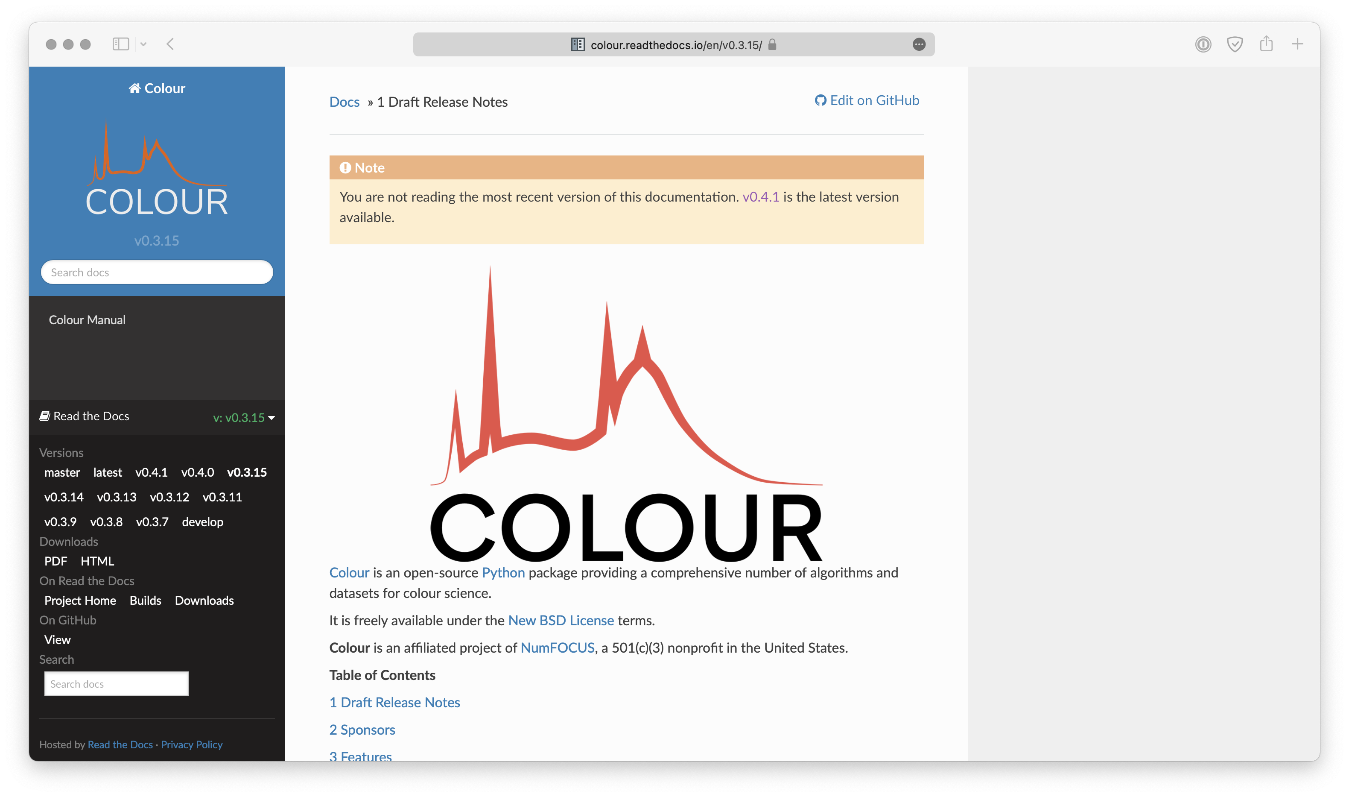
Task: Click the home icon next to Colour
Action: point(135,88)
